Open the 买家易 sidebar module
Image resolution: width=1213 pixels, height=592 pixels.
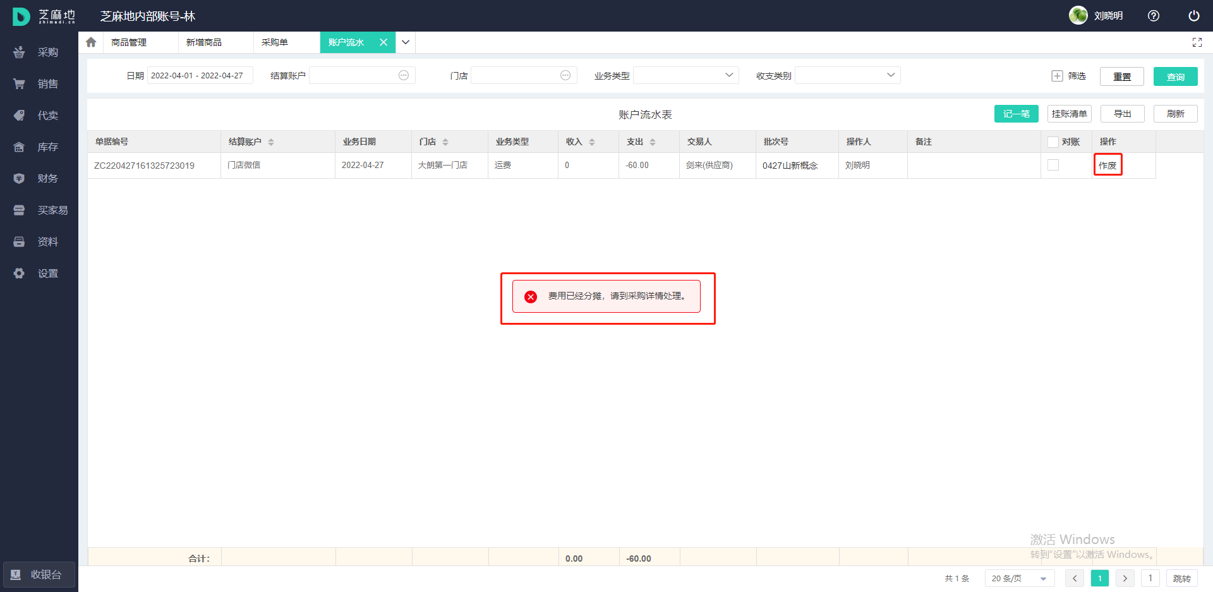coord(39,210)
